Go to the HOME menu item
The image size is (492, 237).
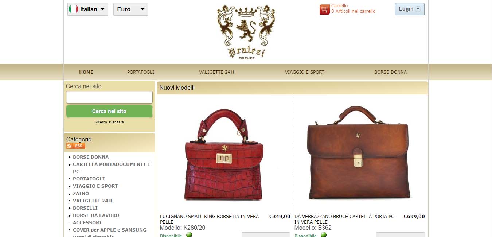[86, 72]
